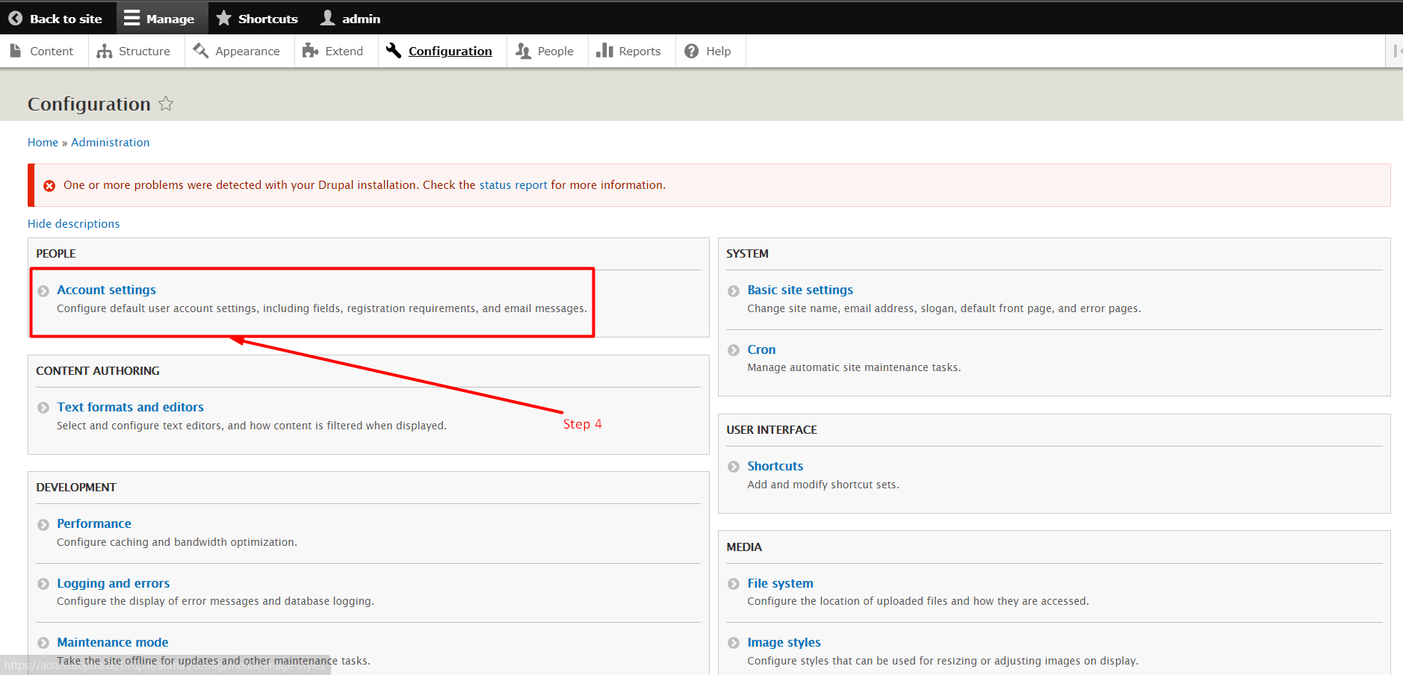Screen dimensions: 1403x675
Task: Click the arrow bullet beside Text formats and editors
Action: [43, 408]
